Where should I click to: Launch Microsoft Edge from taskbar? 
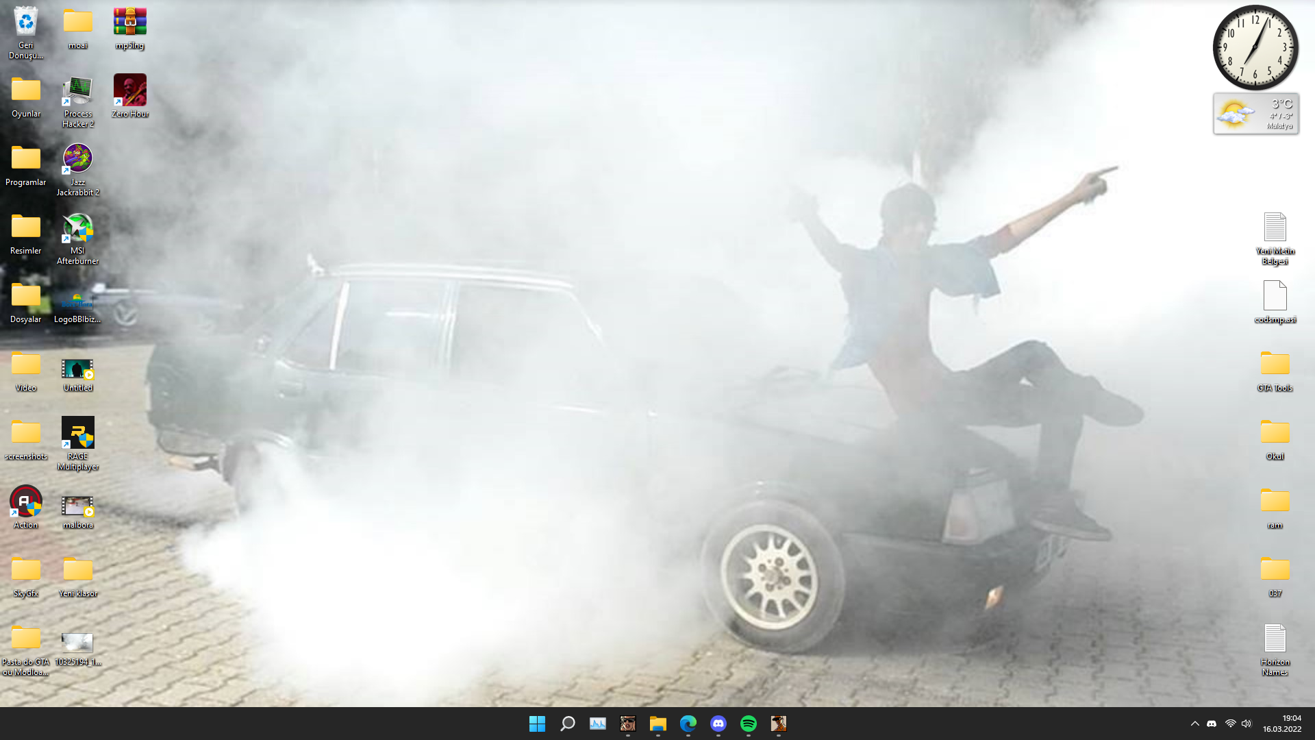point(688,724)
